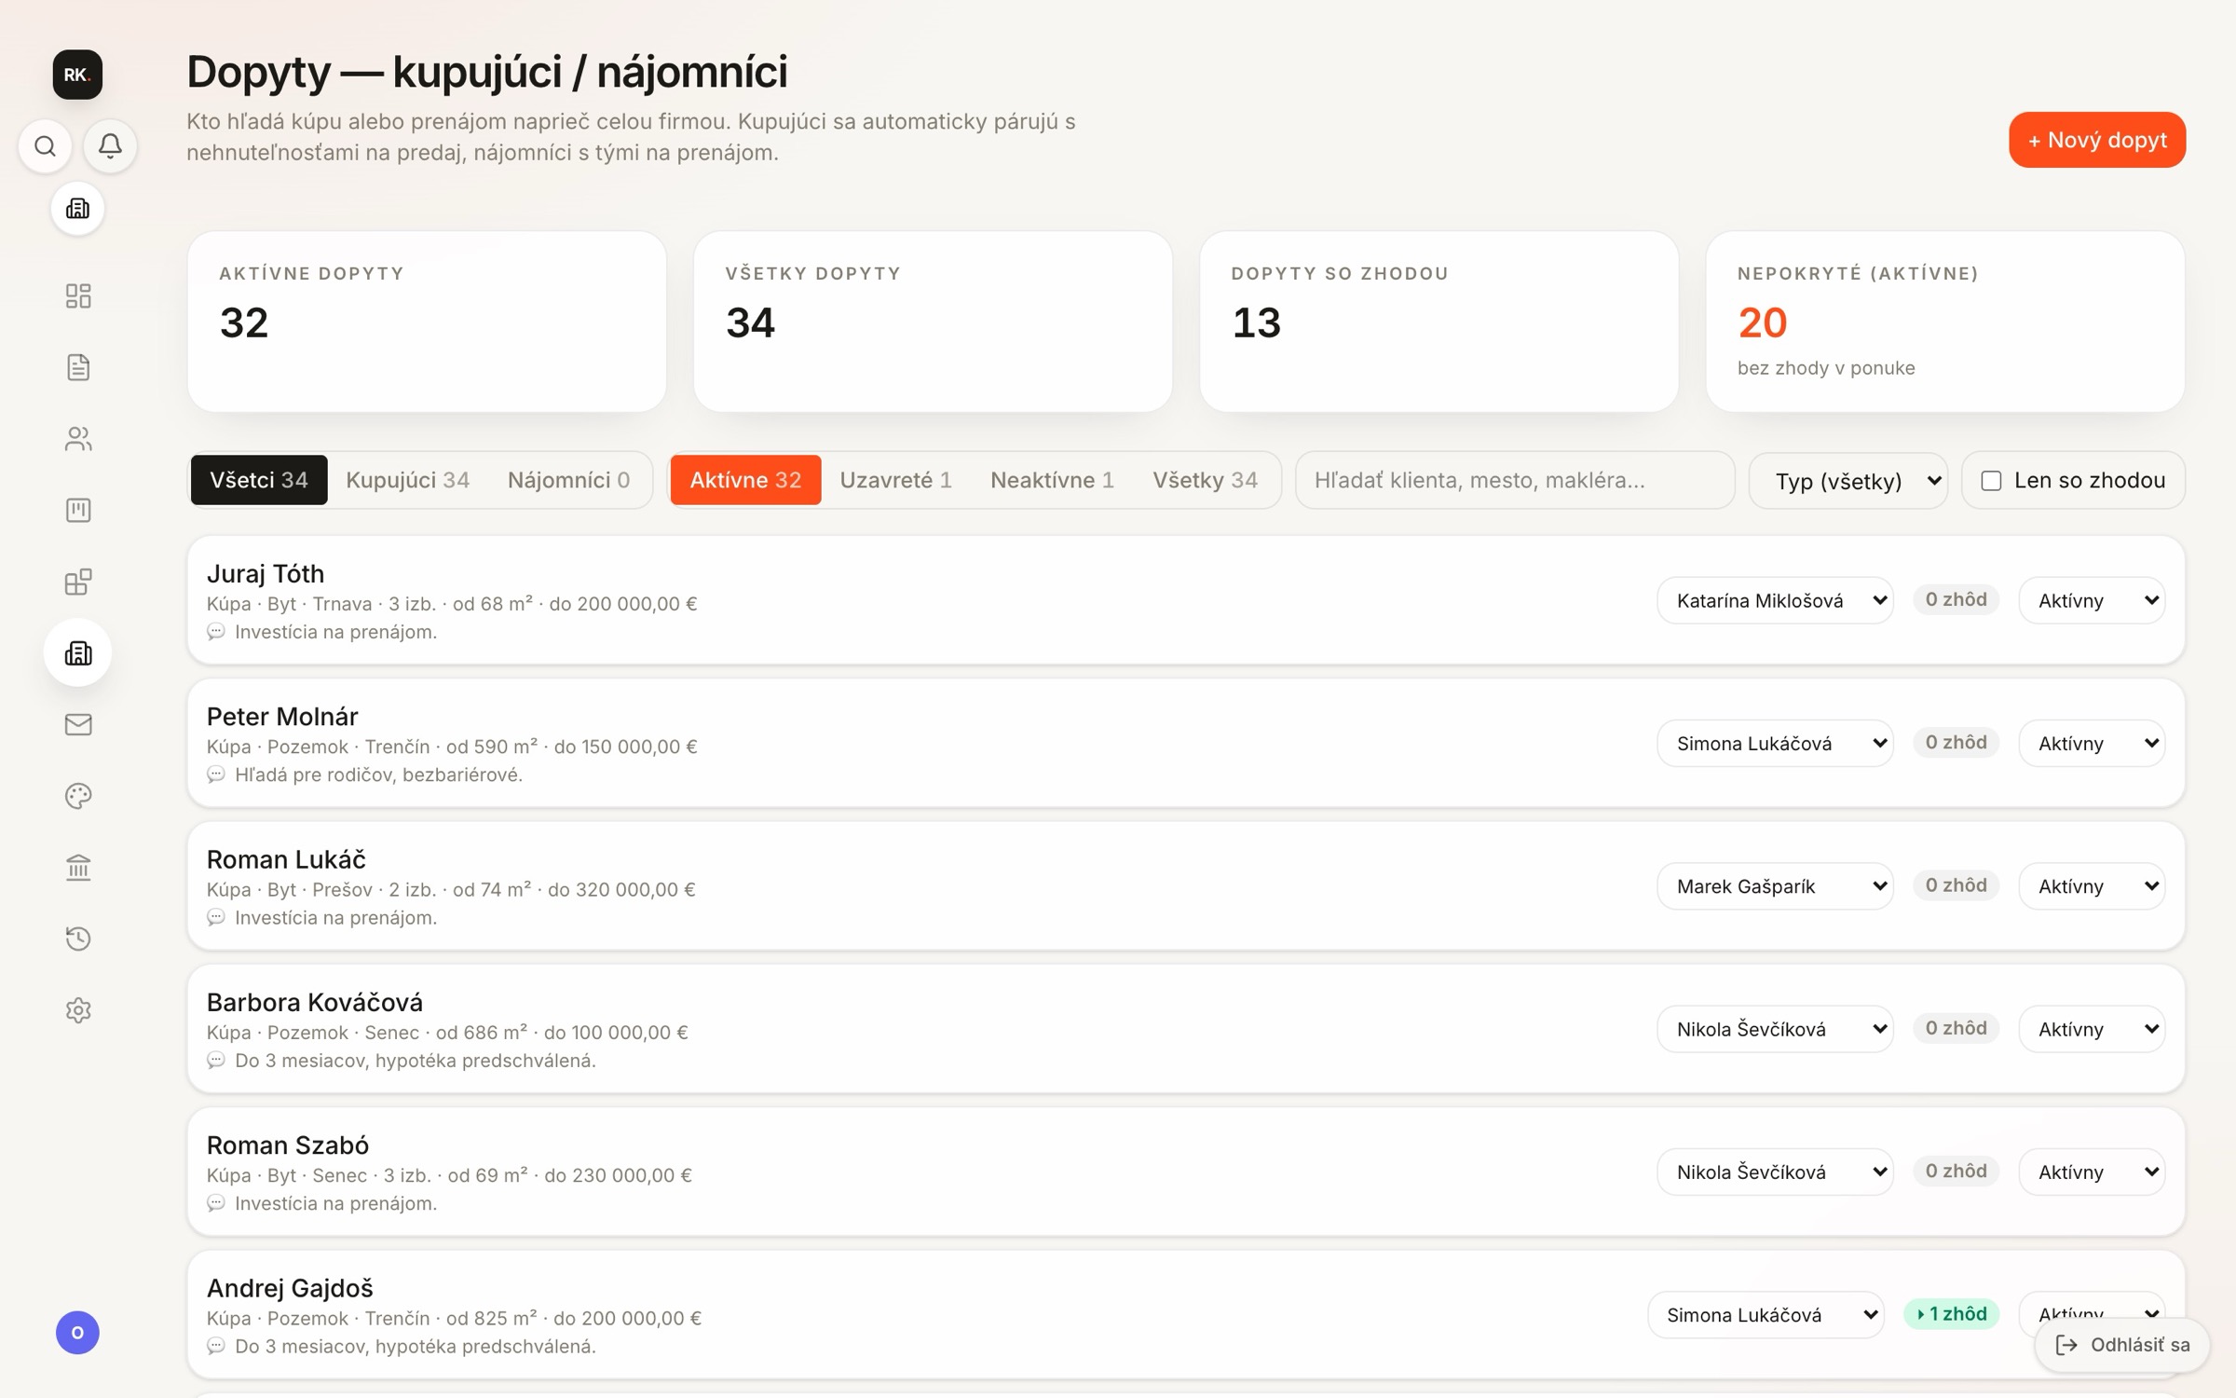Expand the 1 zhôd badge for Andrej Gajdoš
The width and height of the screenshot is (2236, 1398).
coord(1951,1314)
